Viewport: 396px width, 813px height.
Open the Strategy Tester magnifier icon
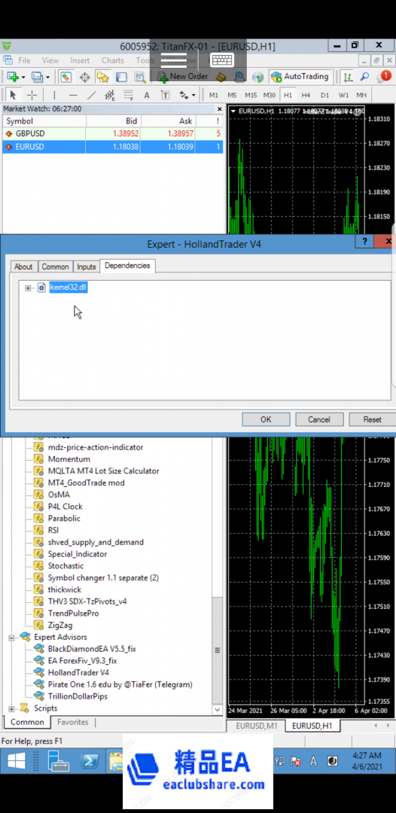point(140,77)
